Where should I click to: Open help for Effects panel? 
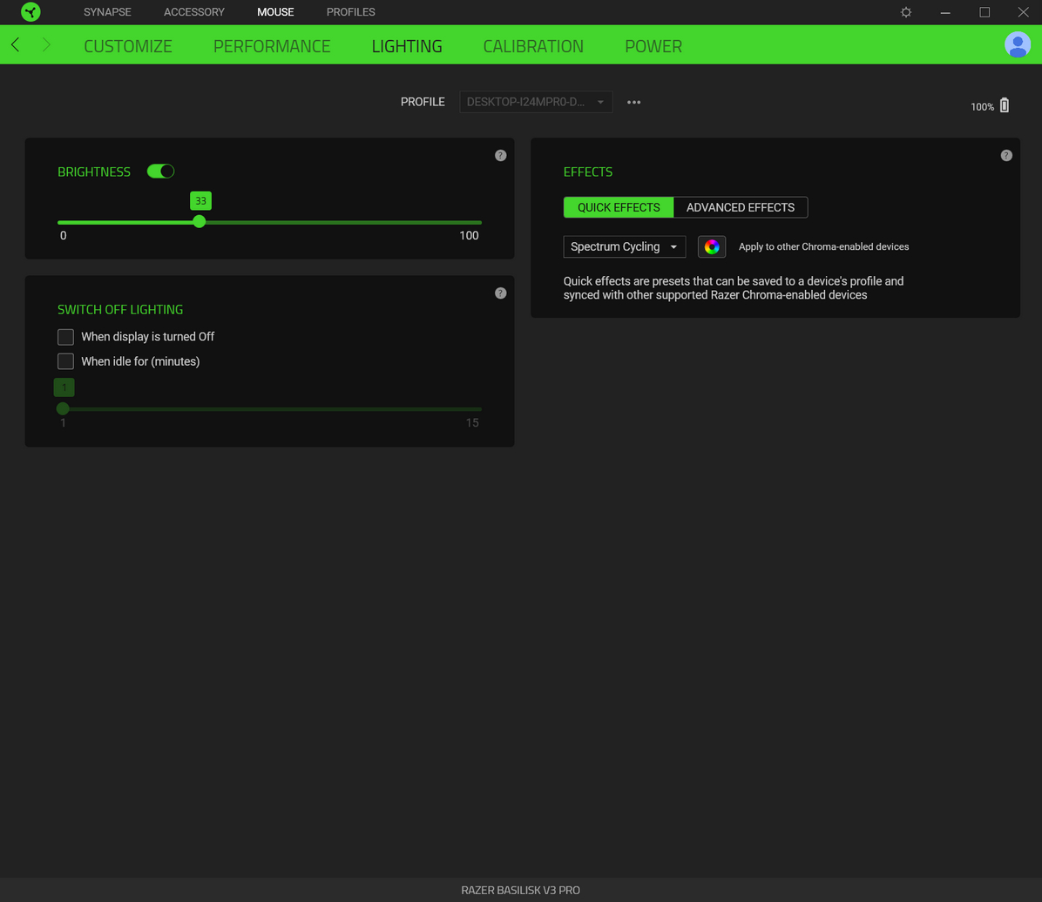coord(1006,156)
